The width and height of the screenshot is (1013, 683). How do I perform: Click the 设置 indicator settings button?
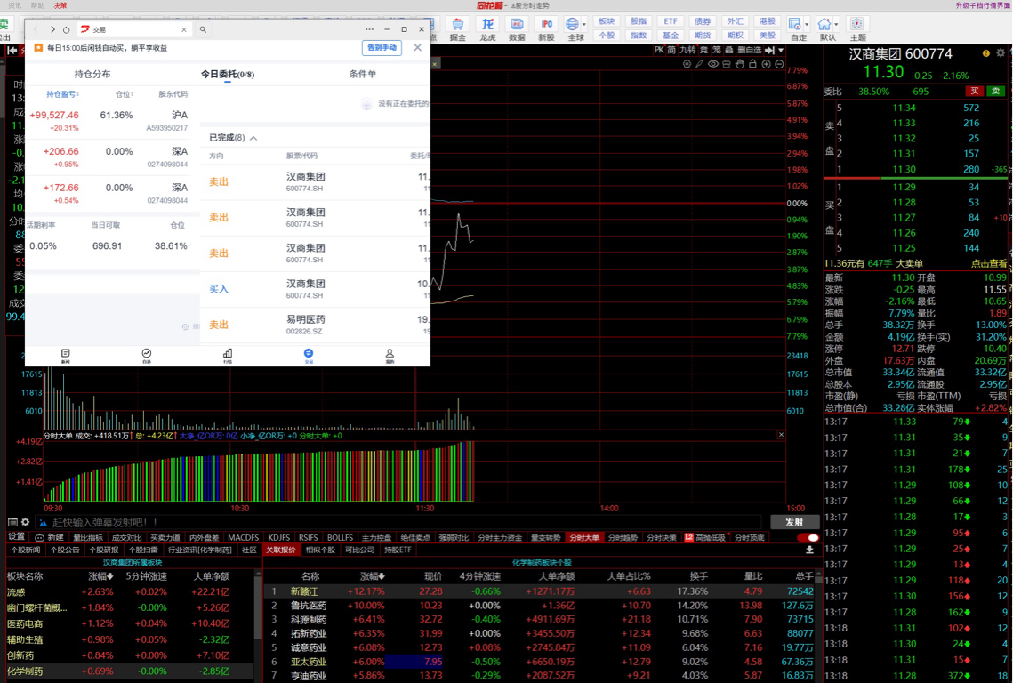16,538
